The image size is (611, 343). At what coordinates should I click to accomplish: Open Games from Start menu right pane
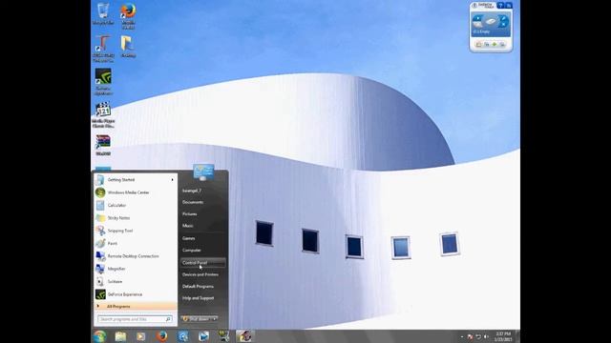[x=202, y=238]
